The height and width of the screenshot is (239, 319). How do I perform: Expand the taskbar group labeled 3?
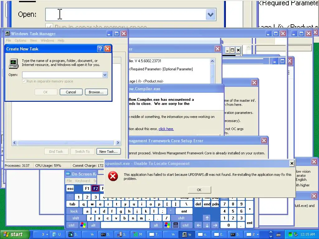click(x=41, y=234)
